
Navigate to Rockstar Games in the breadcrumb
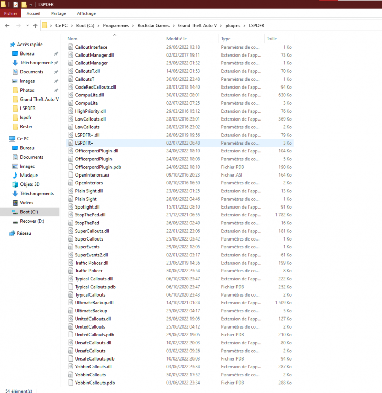[153, 25]
